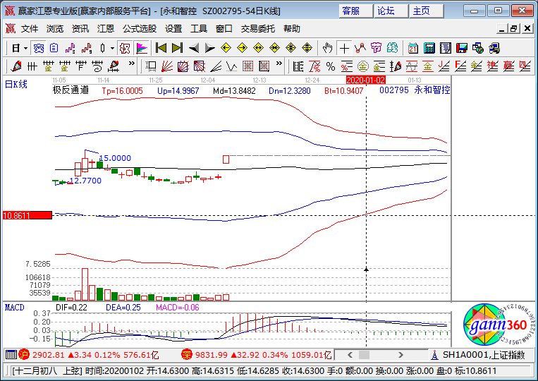Open the notepad document icon
538x381 pixels.
[x=446, y=48]
